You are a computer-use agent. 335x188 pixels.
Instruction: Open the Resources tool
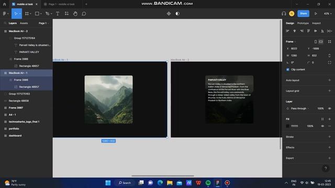coord(66,14)
